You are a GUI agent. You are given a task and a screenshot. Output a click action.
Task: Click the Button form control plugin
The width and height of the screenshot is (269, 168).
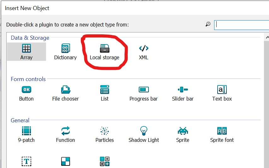26,93
